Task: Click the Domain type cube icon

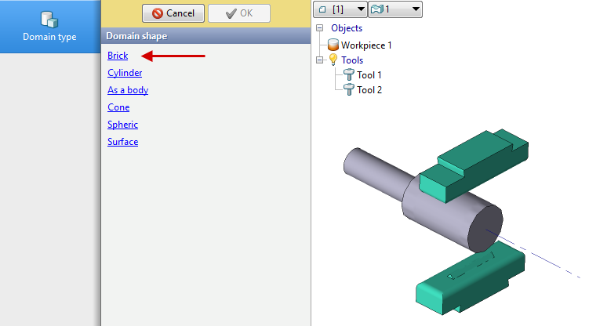Action: tap(49, 20)
